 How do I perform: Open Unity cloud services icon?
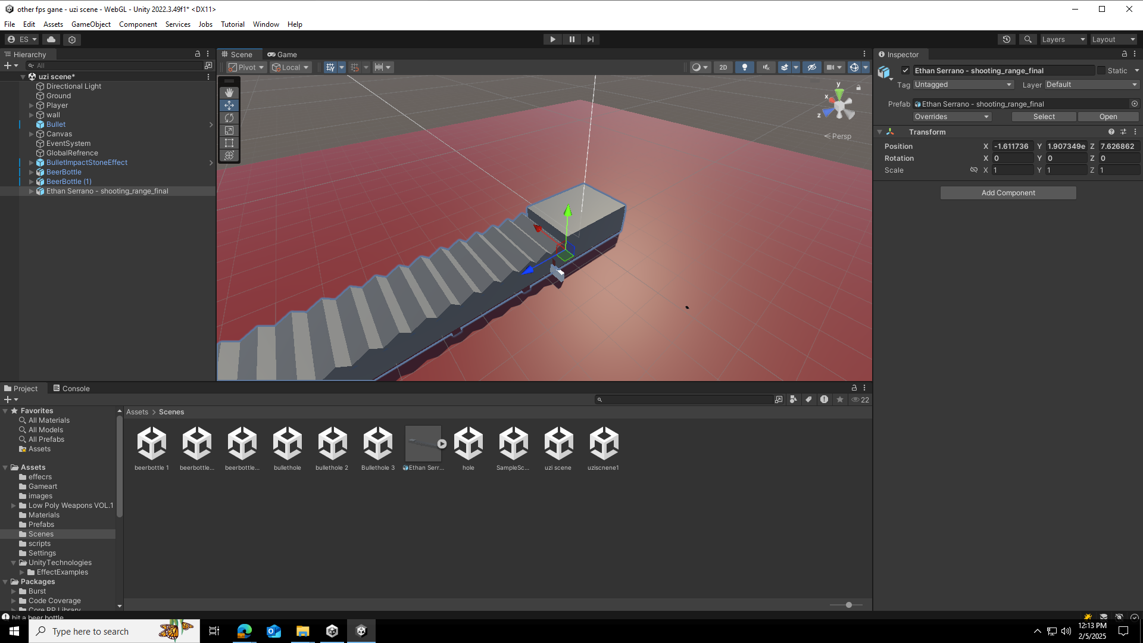click(51, 39)
